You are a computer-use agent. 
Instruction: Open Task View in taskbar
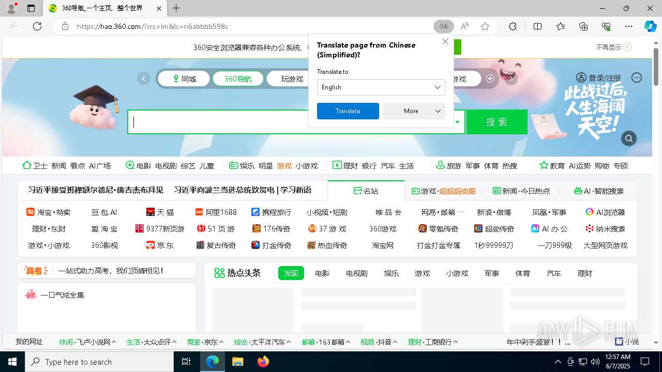[186, 362]
